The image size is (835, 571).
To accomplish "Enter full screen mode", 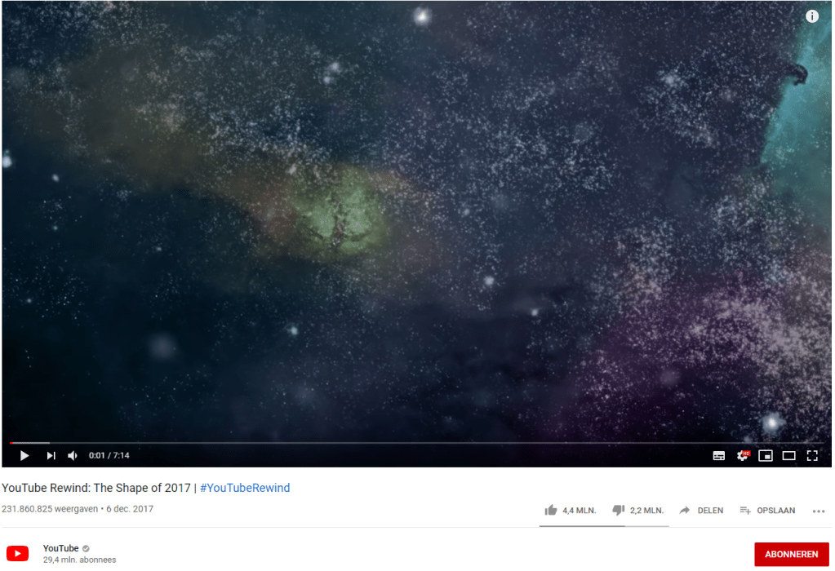I will point(812,455).
